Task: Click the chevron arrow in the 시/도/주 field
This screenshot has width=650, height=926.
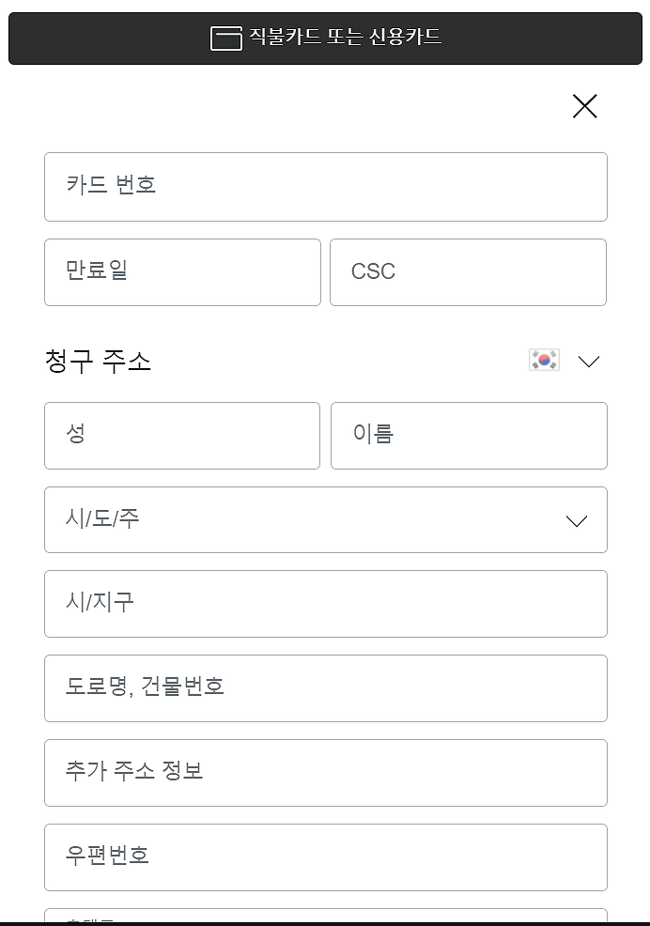Action: pyautogui.click(x=576, y=521)
